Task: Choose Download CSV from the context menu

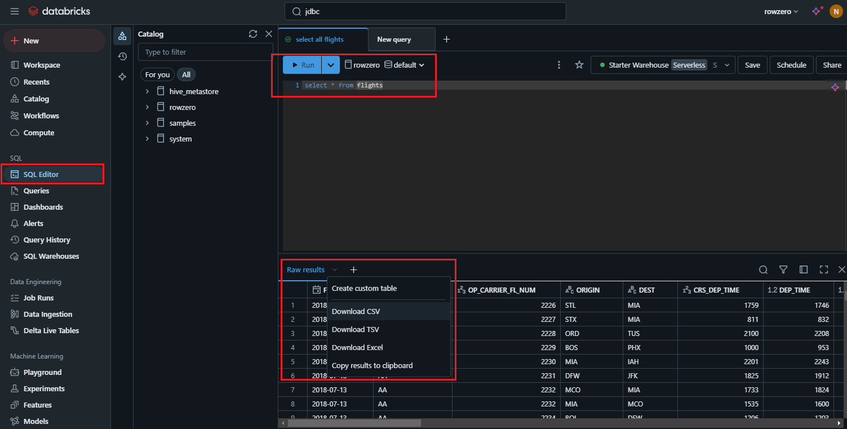Action: [x=356, y=311]
